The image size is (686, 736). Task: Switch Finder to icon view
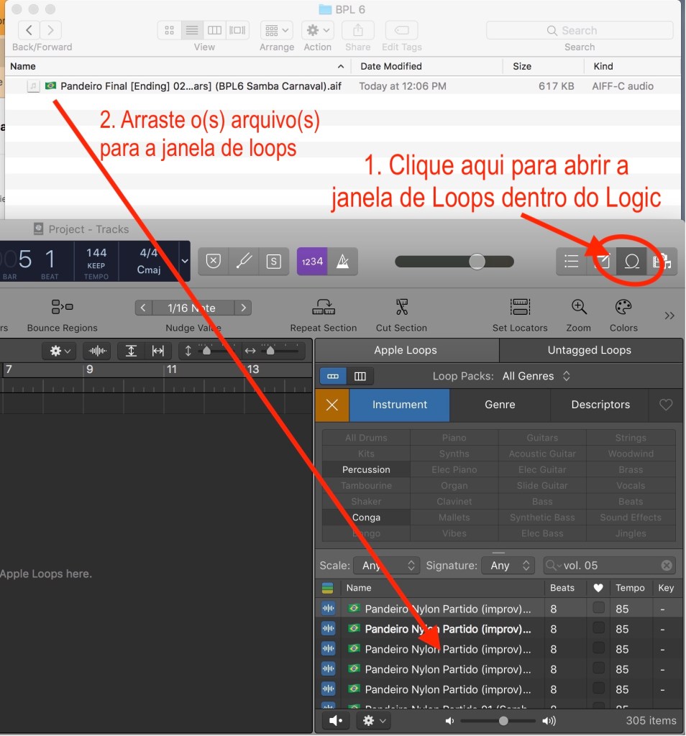click(170, 30)
